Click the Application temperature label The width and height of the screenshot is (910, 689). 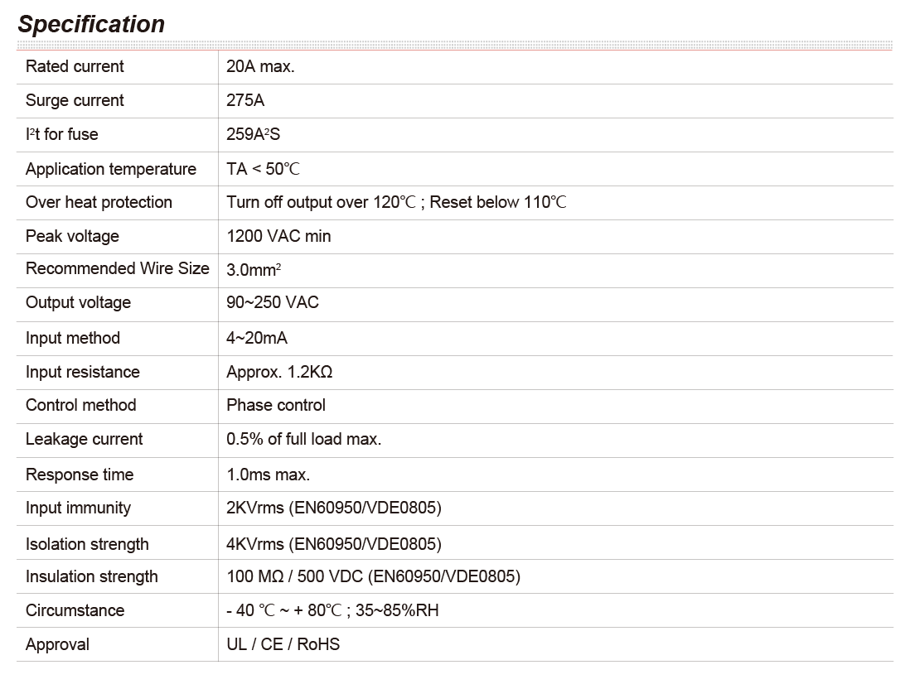pos(111,169)
